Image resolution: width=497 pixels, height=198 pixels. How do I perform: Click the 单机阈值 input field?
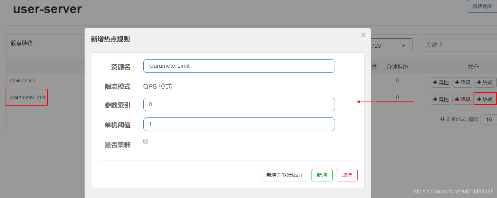[239, 124]
